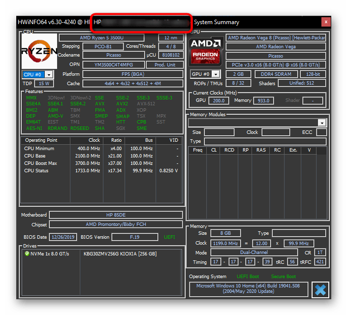
Task: Select the AMD Ryzen 5 3500U name field
Action: pyautogui.click(x=101, y=37)
